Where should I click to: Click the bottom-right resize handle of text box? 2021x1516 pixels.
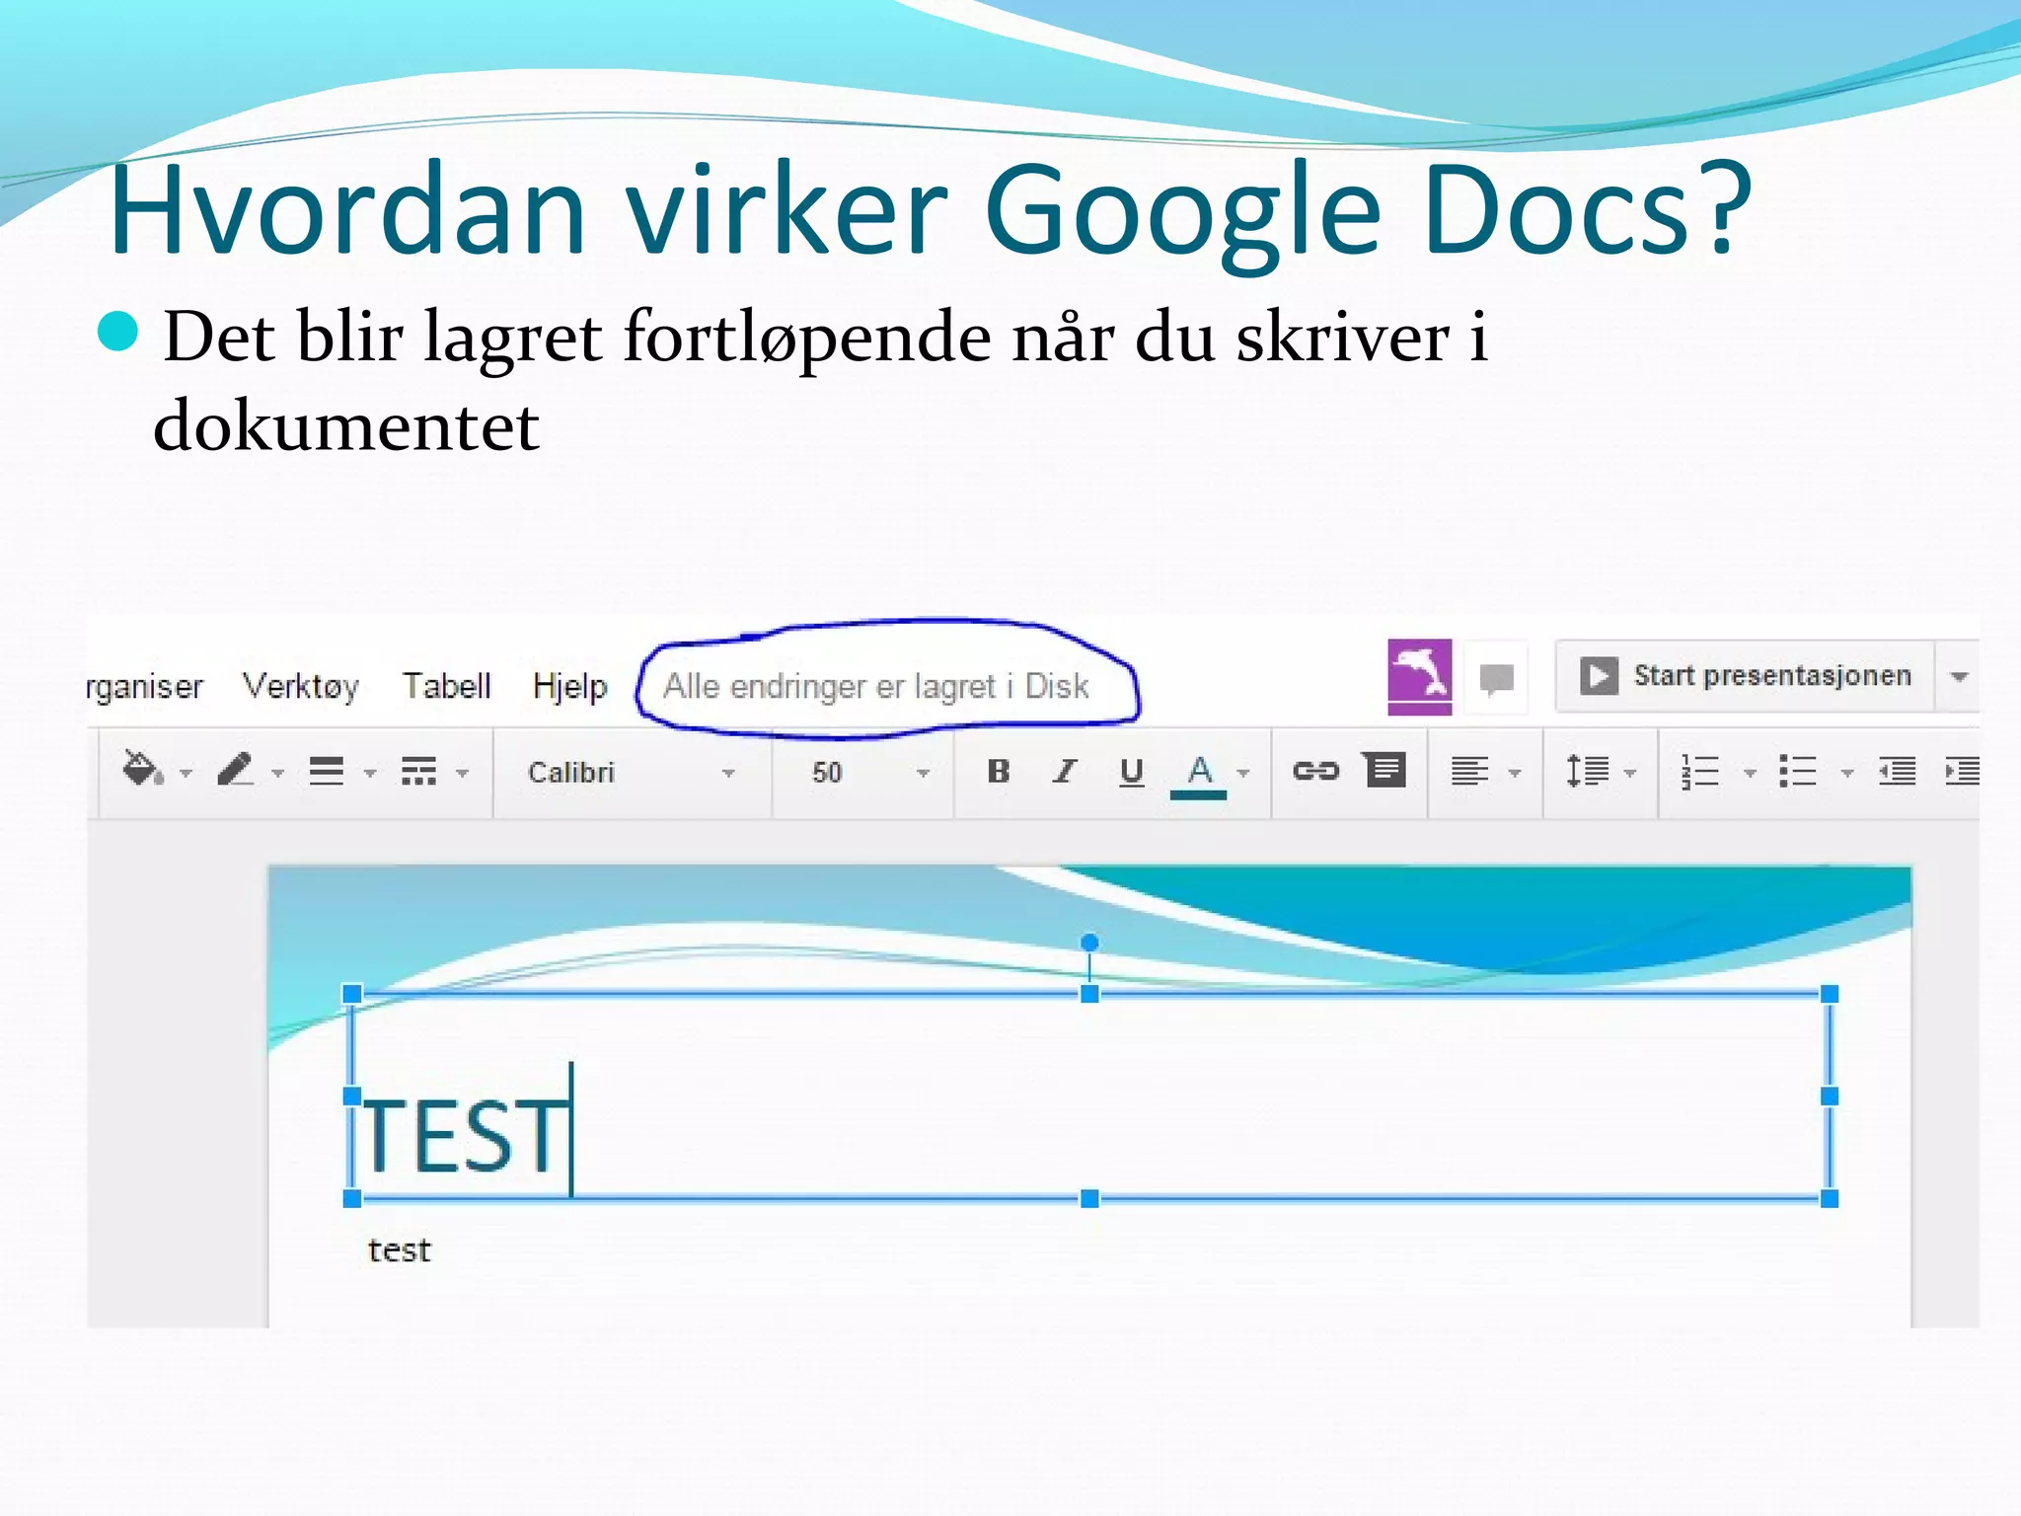[x=1829, y=1198]
